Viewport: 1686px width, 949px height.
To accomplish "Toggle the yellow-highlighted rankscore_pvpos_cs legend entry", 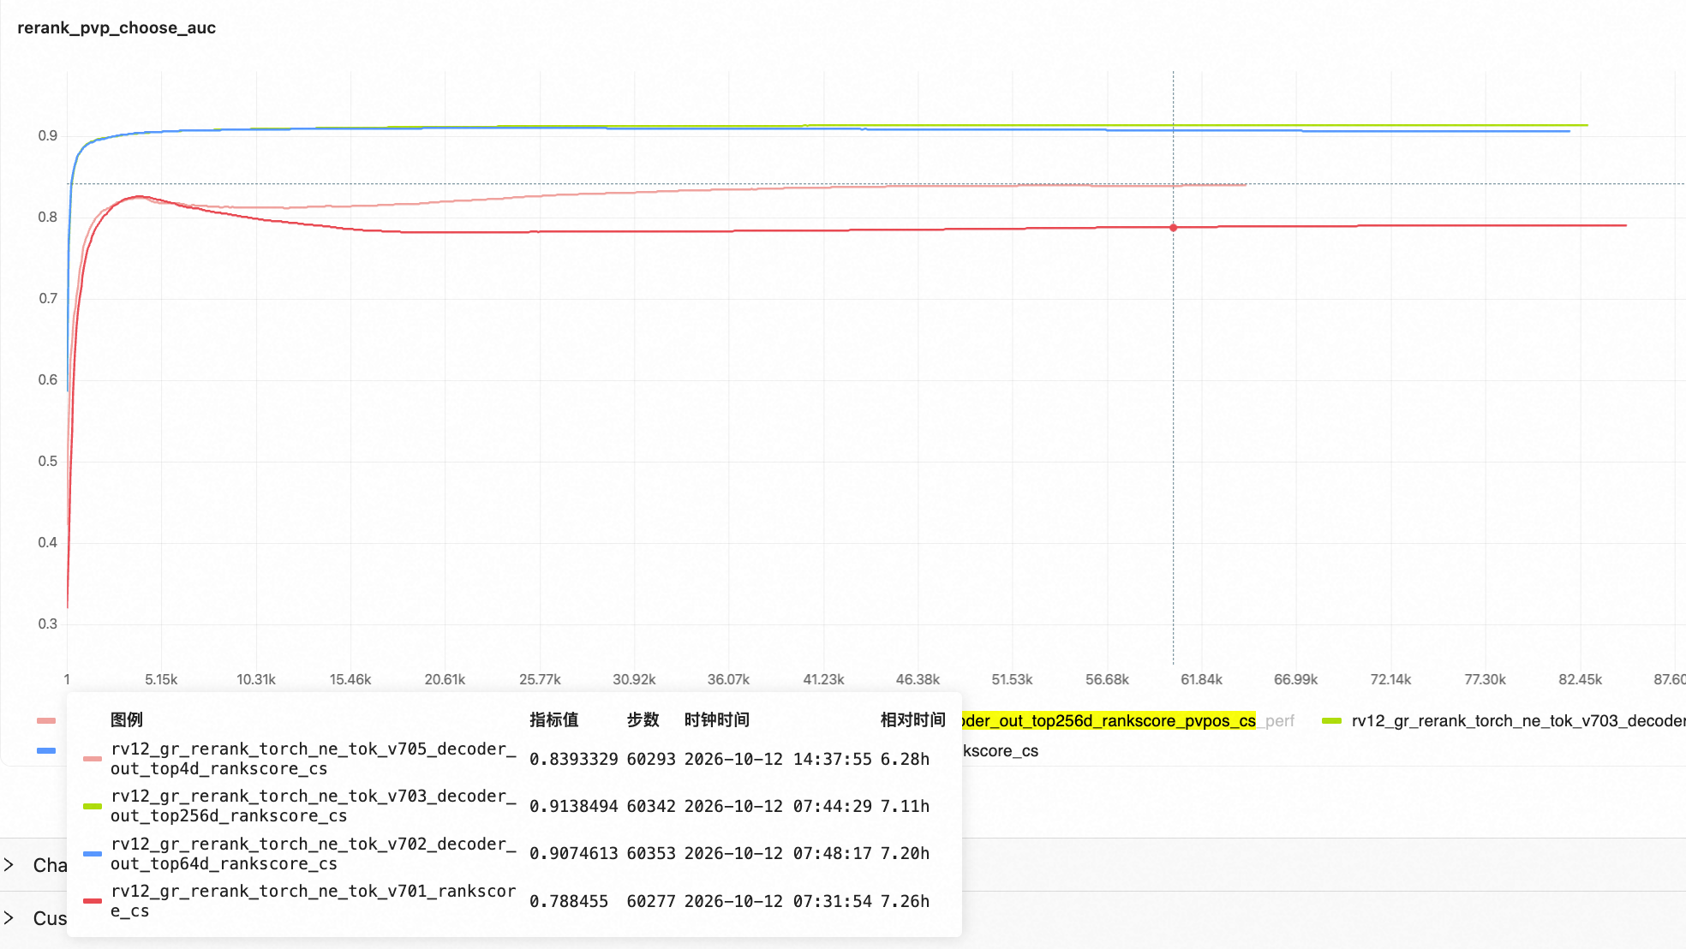I will [1109, 720].
